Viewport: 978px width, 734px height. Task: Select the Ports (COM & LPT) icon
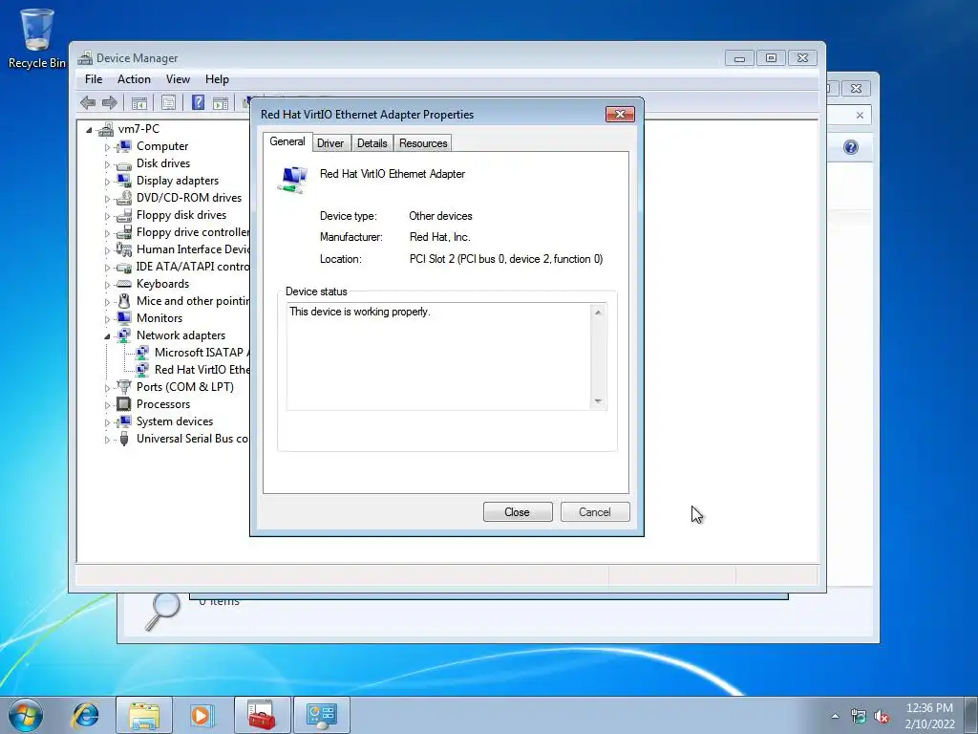click(125, 387)
